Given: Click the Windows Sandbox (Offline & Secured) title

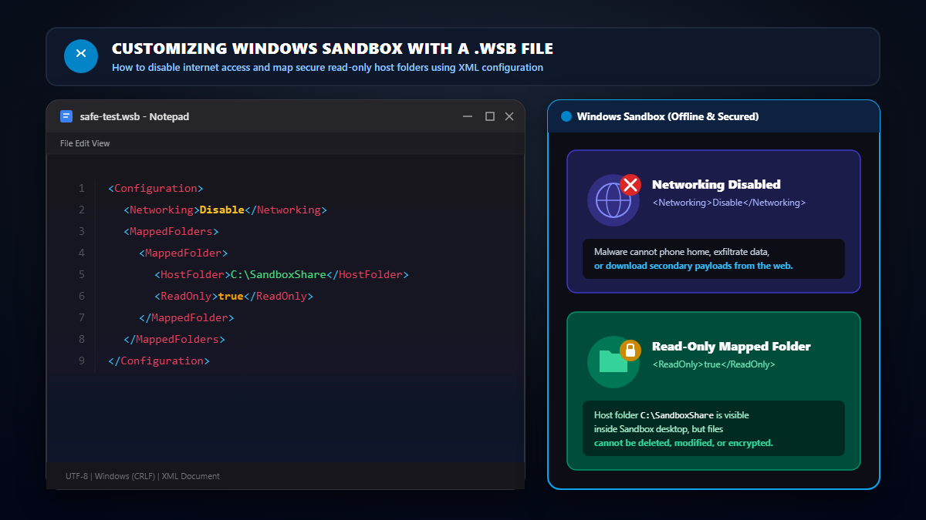Looking at the screenshot, I should [667, 116].
